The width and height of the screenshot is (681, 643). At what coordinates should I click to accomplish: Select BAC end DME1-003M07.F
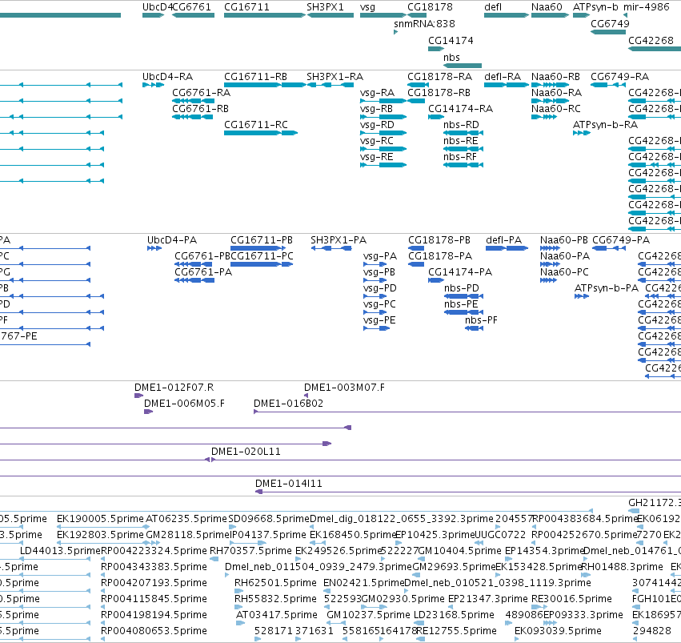tap(344, 387)
